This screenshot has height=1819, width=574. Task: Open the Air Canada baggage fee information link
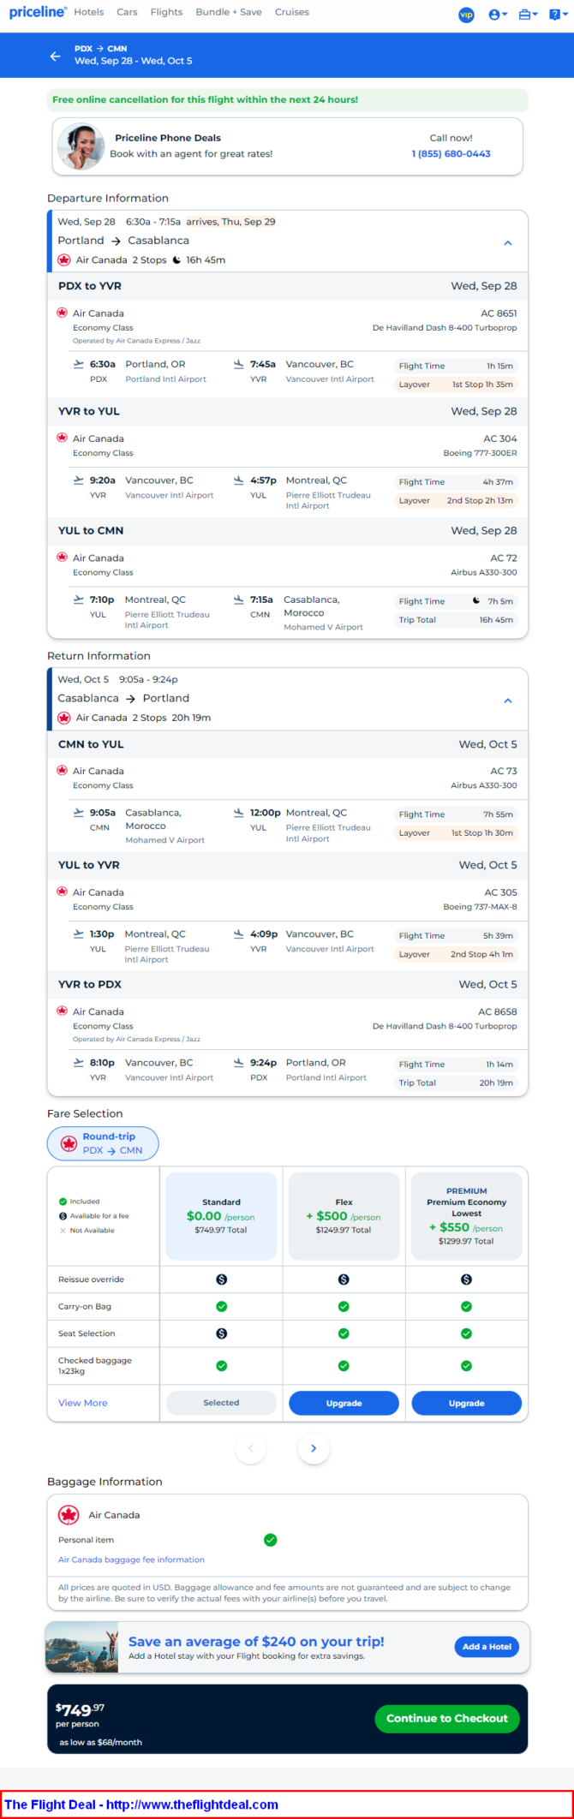[131, 1560]
